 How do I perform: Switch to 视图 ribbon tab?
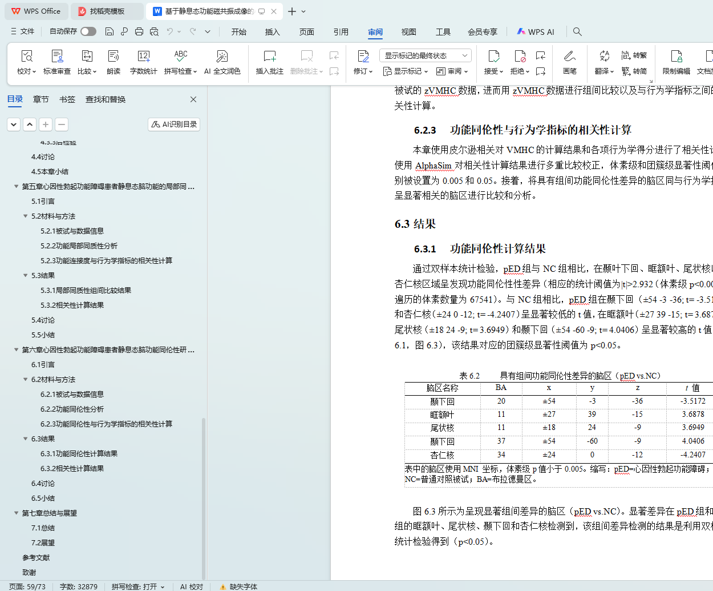point(409,32)
